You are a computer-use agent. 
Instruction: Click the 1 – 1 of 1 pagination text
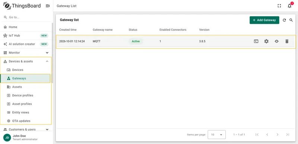[239, 134]
